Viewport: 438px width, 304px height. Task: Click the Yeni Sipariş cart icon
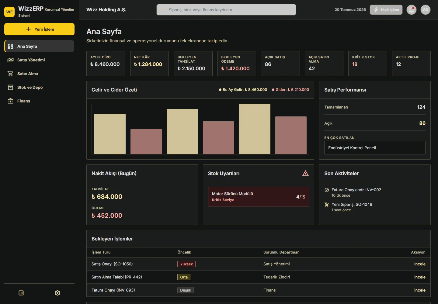pos(327,205)
